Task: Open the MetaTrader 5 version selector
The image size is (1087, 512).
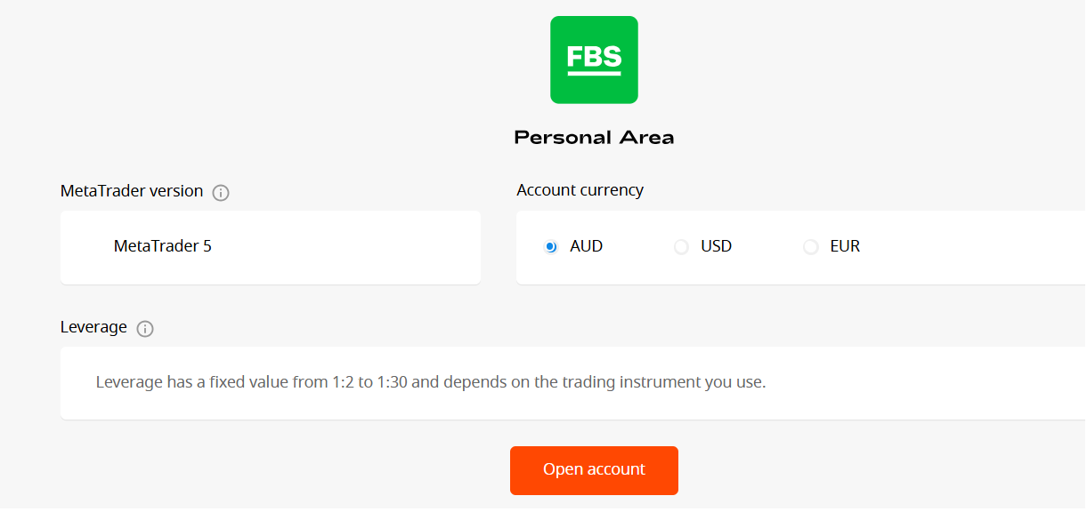Action: point(270,247)
